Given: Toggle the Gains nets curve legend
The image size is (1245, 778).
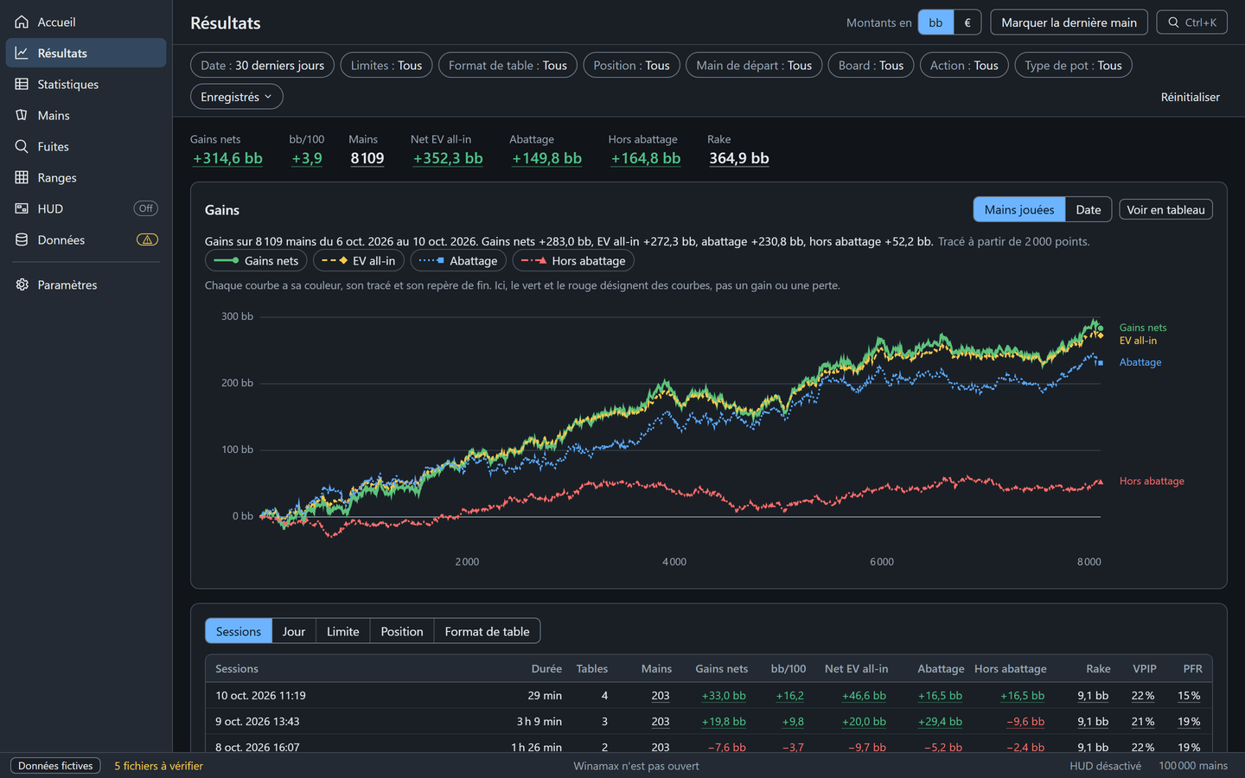Looking at the screenshot, I should tap(256, 261).
